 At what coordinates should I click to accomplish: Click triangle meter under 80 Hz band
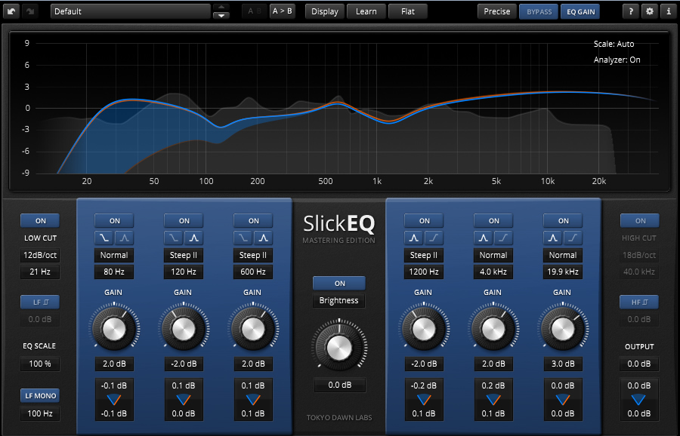coord(114,400)
